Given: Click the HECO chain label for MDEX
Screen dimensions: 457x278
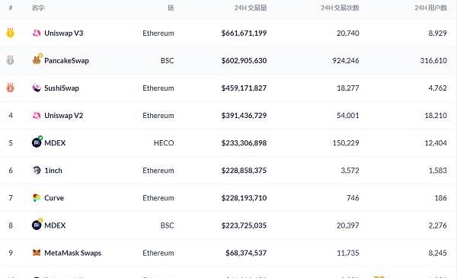Looking at the screenshot, I should [x=164, y=142].
